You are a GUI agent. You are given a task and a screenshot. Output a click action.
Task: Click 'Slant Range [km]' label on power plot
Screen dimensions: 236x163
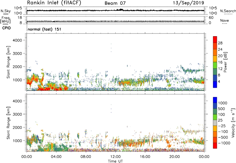[8, 62]
